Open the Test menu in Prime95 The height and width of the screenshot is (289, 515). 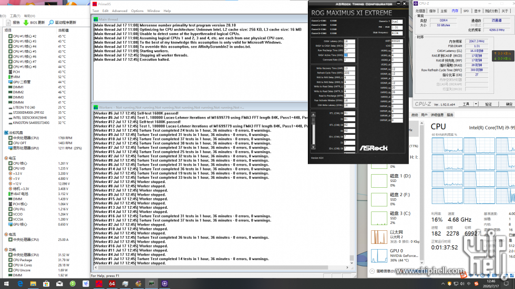click(96, 11)
